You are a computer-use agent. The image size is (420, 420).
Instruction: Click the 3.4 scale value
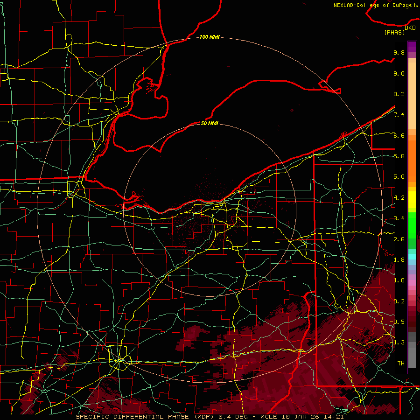pos(399,218)
